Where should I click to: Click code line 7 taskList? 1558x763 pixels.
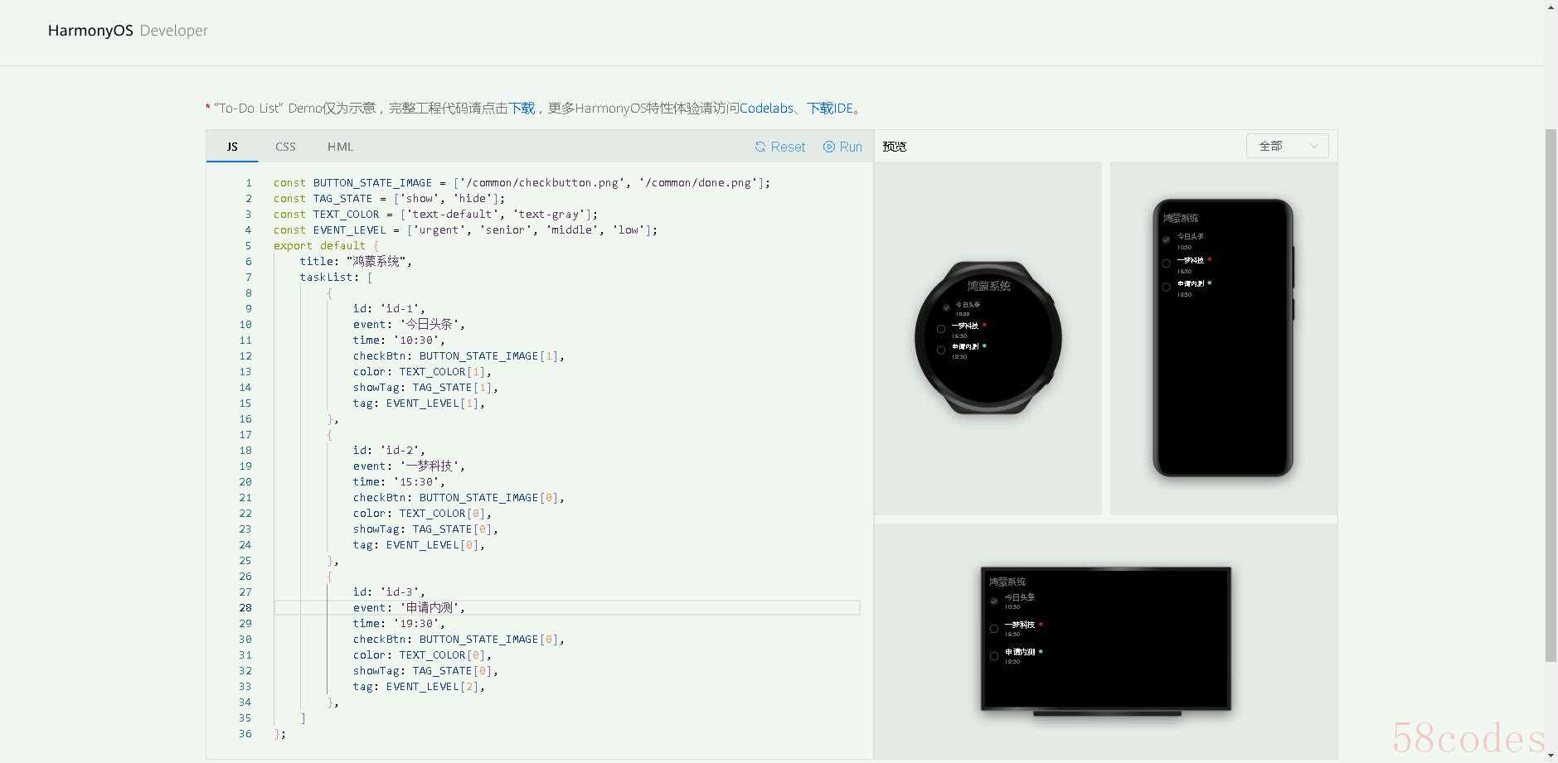point(336,278)
